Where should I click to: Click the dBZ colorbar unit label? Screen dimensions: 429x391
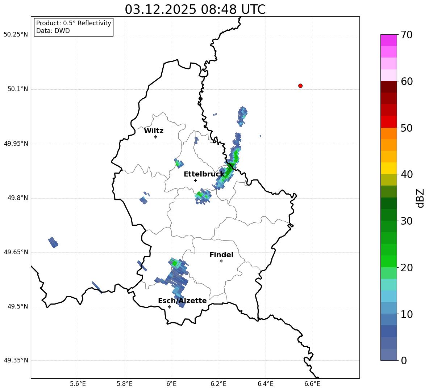coord(420,198)
